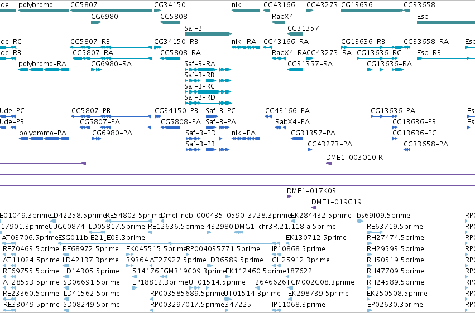Click the CG5807 gene label
Image resolution: width=475 pixels, height=313 pixels.
point(84,5)
